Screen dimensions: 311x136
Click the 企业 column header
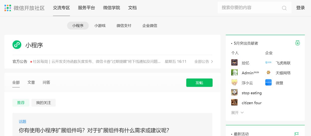[x=269, y=53]
